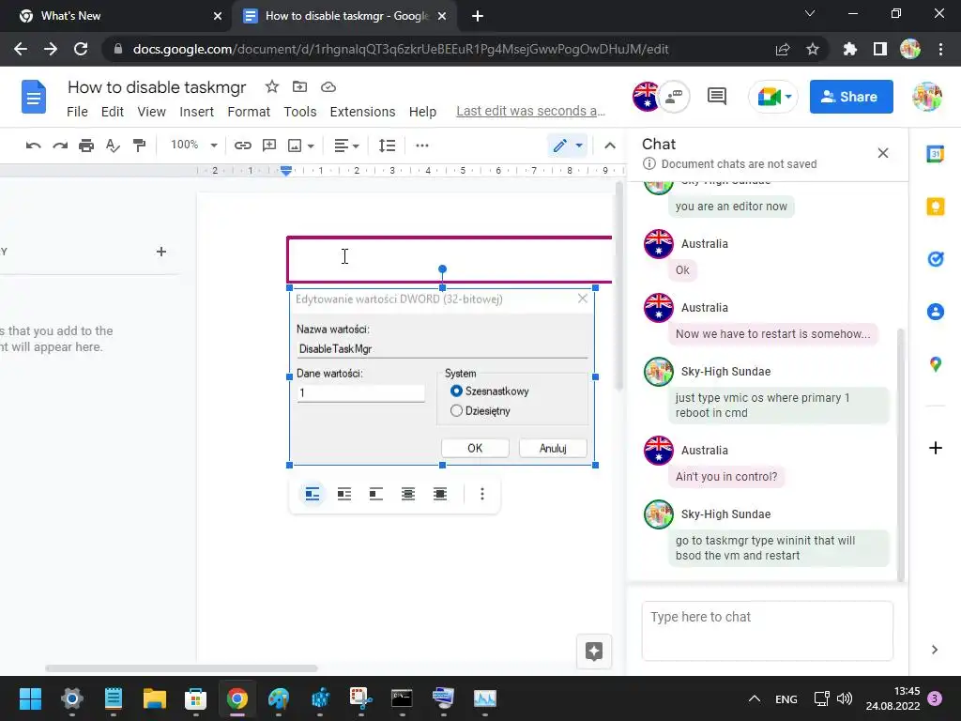961x721 pixels.
Task: Open Google Calendar side panel icon
Action: 936,154
